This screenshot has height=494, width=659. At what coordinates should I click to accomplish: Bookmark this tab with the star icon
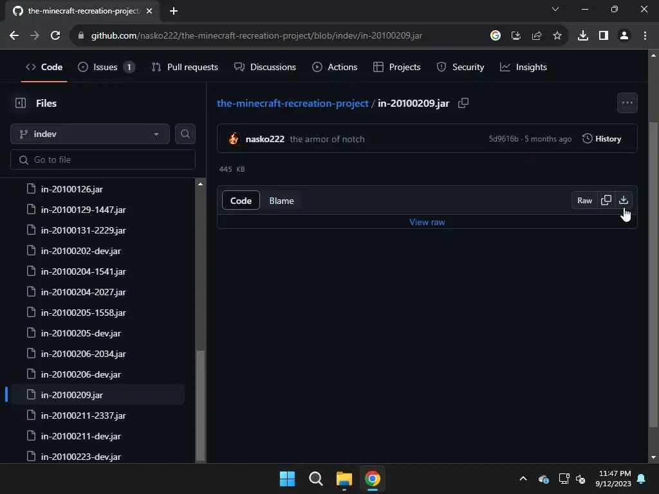[557, 36]
